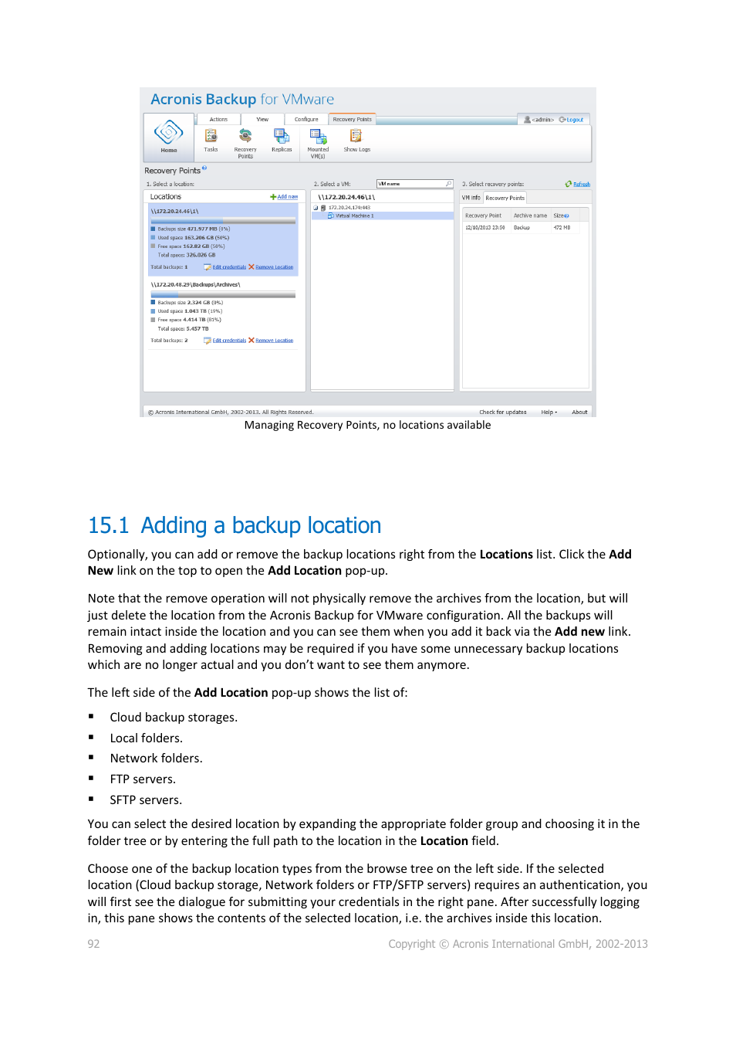
Task: Click the 172.20.48.29 Archives usage bar
Action: point(223,295)
